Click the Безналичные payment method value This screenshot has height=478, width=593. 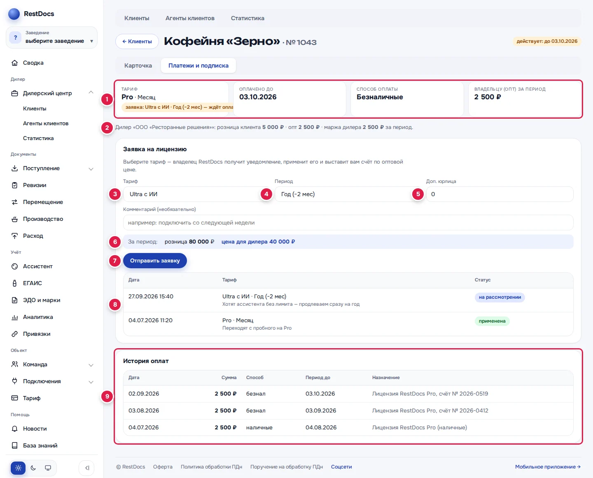click(x=380, y=97)
